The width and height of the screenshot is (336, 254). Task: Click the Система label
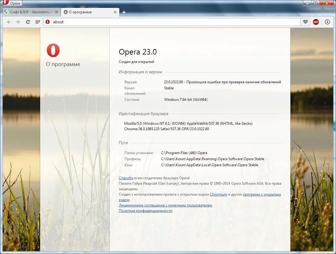pos(132,100)
